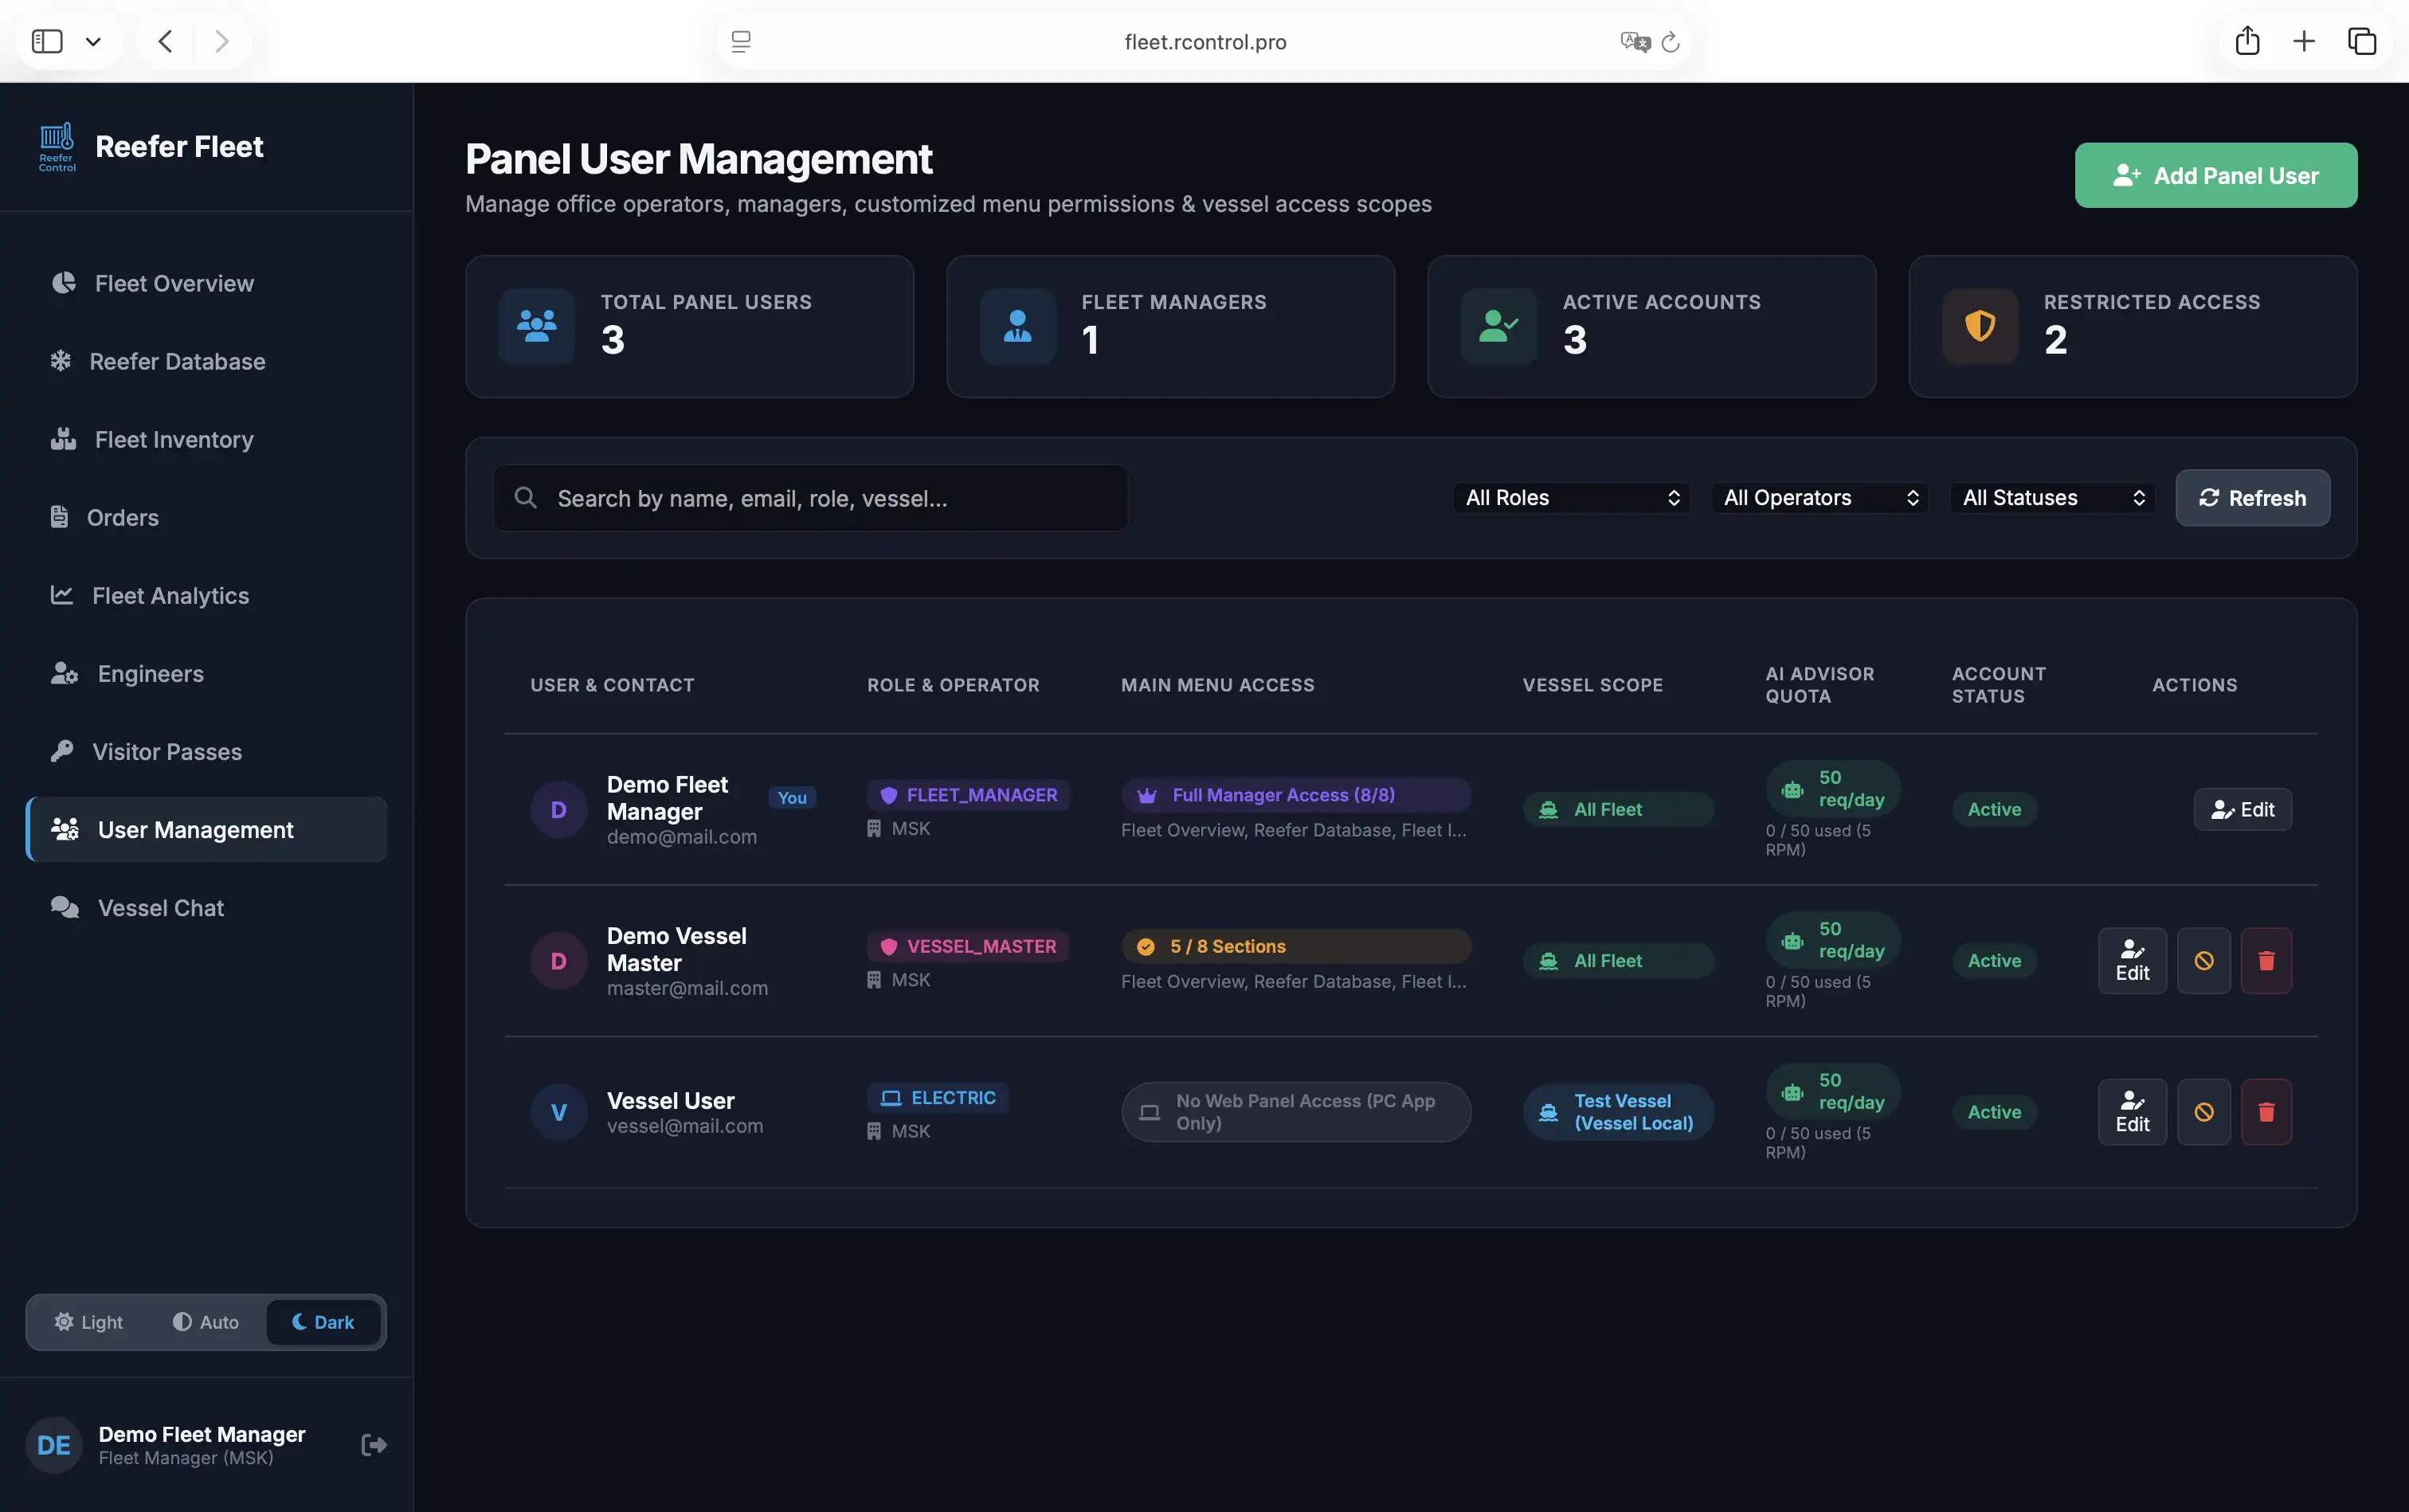The height and width of the screenshot is (1512, 2409).
Task: Navigate to Orders section
Action: click(x=206, y=517)
